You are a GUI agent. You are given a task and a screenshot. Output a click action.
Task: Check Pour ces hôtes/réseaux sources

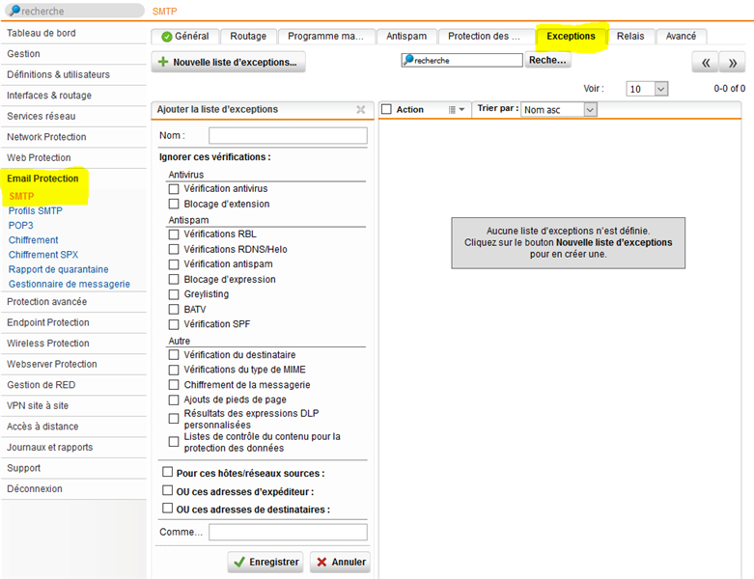coord(167,472)
